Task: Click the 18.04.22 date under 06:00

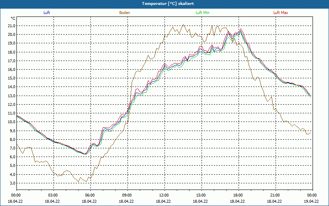Action: click(89, 201)
